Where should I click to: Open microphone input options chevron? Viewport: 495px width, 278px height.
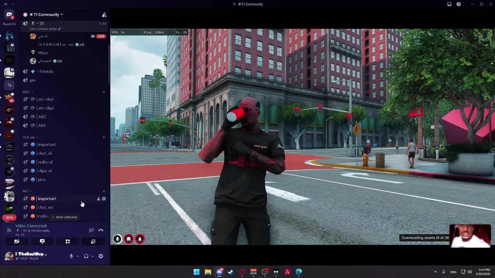[x=78, y=256]
